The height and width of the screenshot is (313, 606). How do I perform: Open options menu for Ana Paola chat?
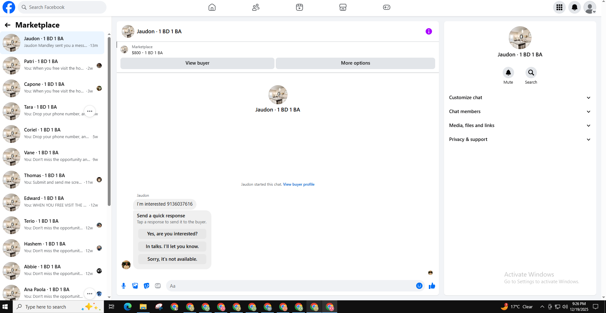[90, 294]
